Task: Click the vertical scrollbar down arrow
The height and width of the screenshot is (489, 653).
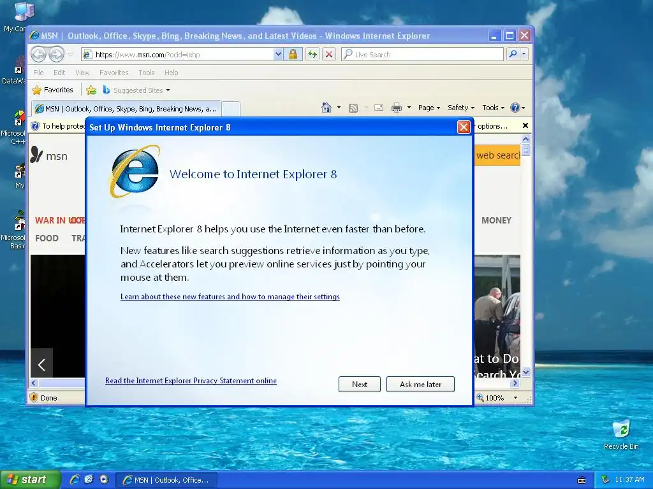Action: (526, 372)
